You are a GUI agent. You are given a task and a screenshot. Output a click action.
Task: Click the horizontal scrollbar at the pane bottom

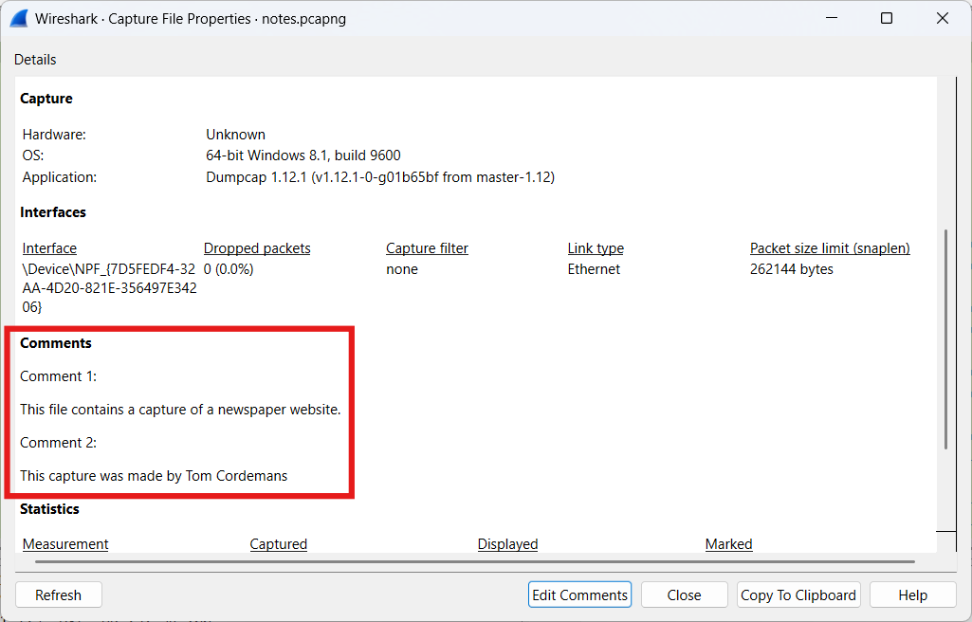click(474, 561)
